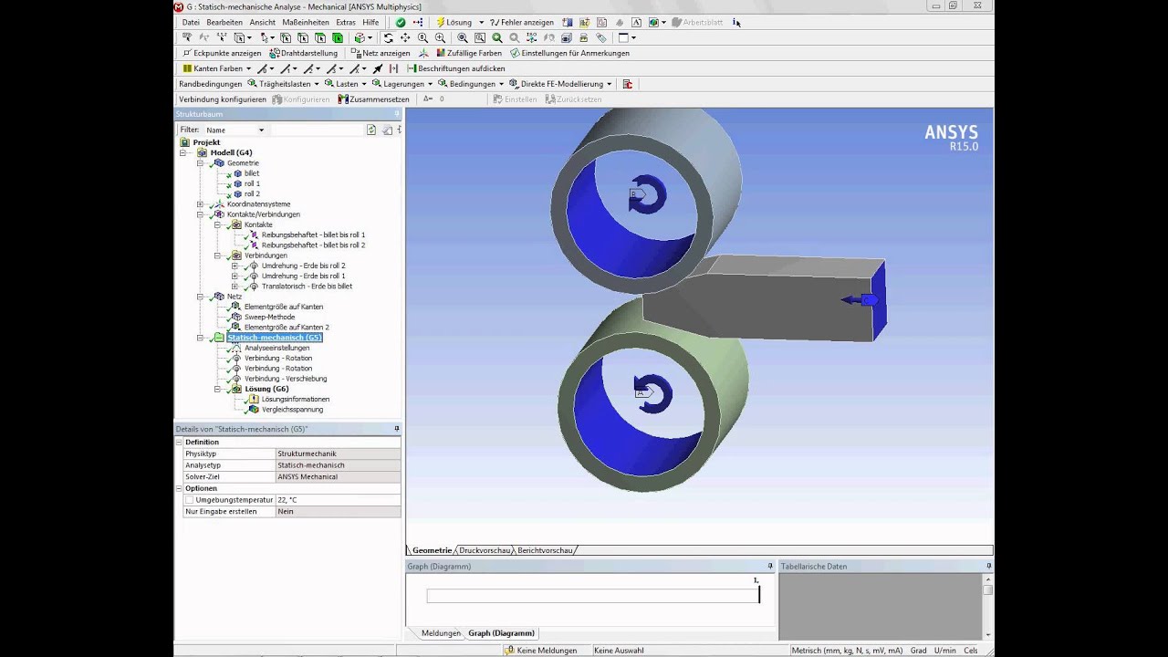Select Umdrehung - Erde bis roll 2
This screenshot has height=657, width=1168.
click(x=303, y=266)
